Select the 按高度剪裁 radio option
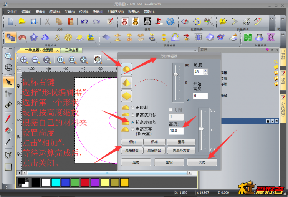Image resolution: width=288 pixels, height=197 pixels. (x=132, y=115)
